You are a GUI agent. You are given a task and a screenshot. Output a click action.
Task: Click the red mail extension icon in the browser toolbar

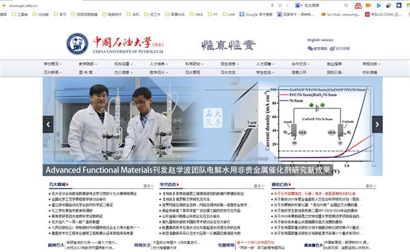pyautogui.click(x=358, y=5)
